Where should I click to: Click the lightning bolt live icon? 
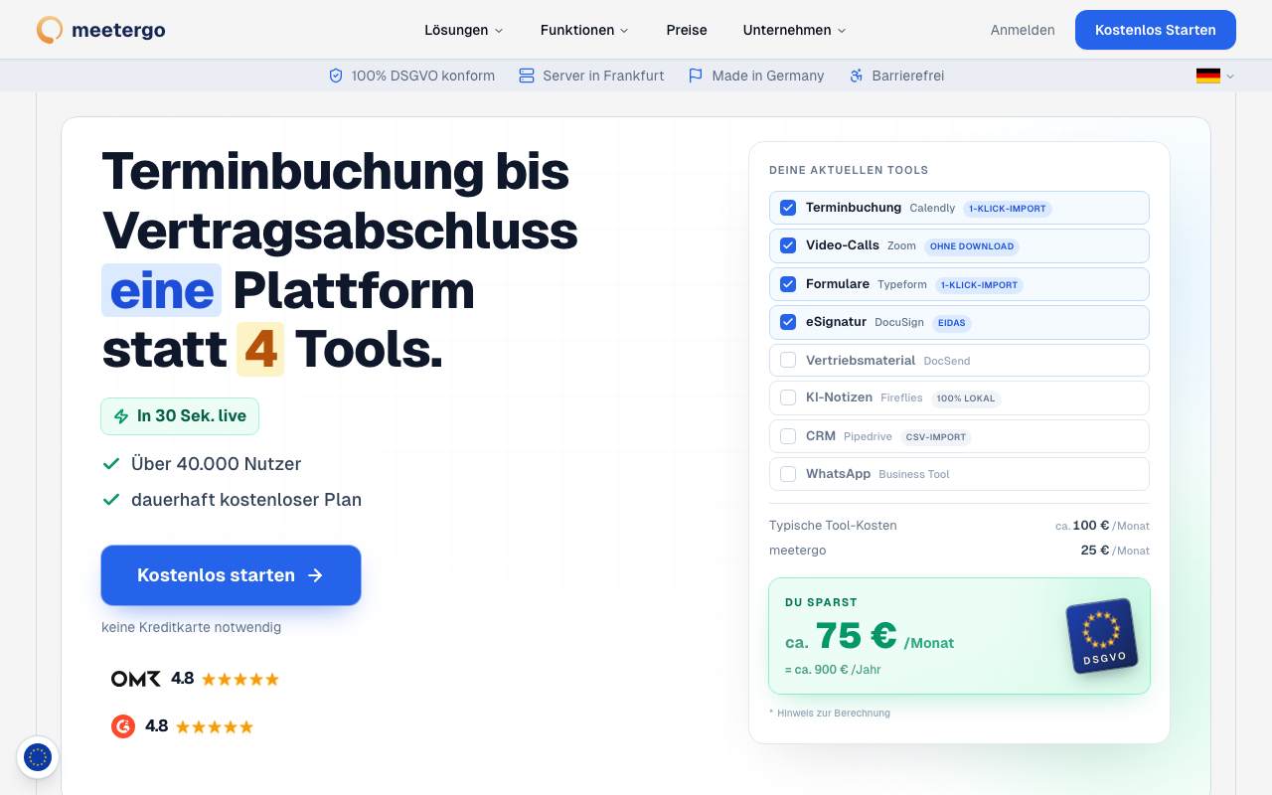[121, 416]
